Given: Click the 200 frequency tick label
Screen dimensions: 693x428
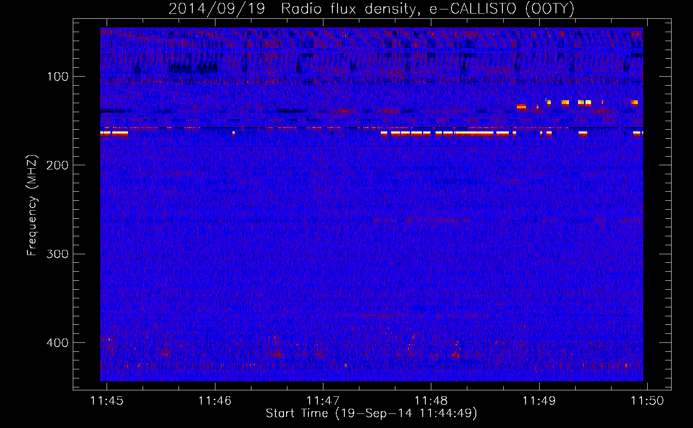Looking at the screenshot, I should click(x=58, y=165).
